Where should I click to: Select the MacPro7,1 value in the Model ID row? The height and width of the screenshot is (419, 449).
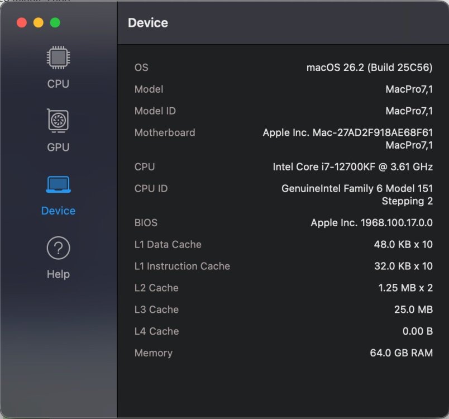point(409,111)
